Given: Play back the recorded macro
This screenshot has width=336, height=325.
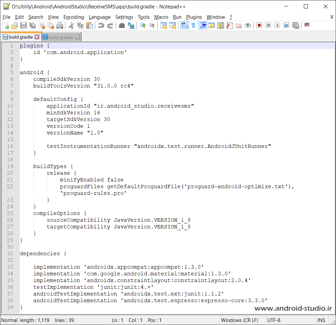Looking at the screenshot, I should coord(277,25).
